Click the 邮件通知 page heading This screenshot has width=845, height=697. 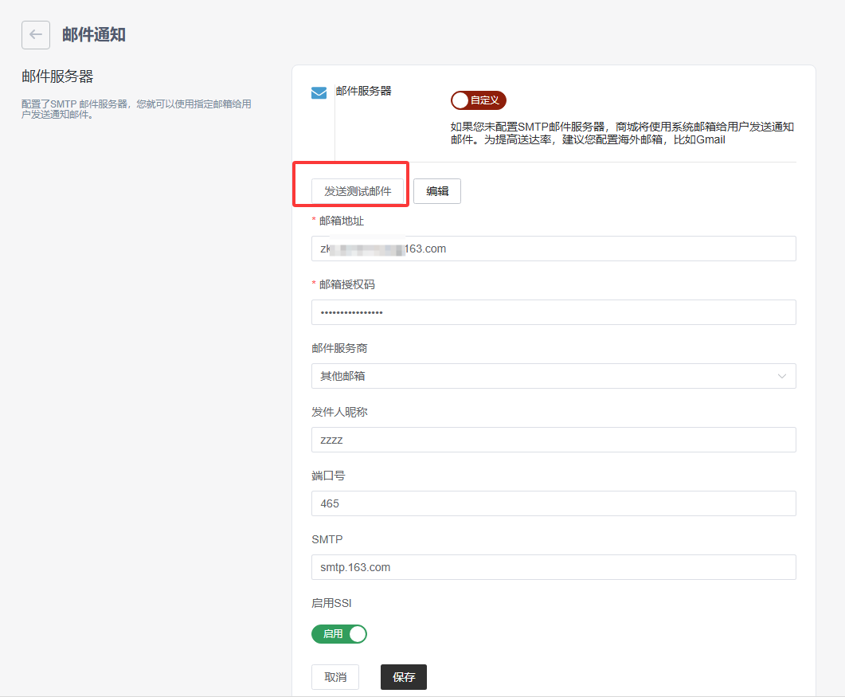(94, 35)
